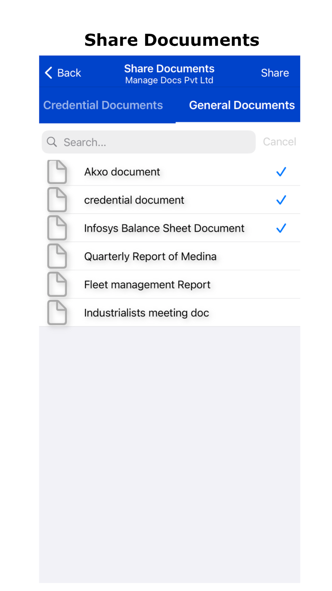Image resolution: width=332 pixels, height=591 pixels.
Task: Tap the Share button in header
Action: coord(275,73)
